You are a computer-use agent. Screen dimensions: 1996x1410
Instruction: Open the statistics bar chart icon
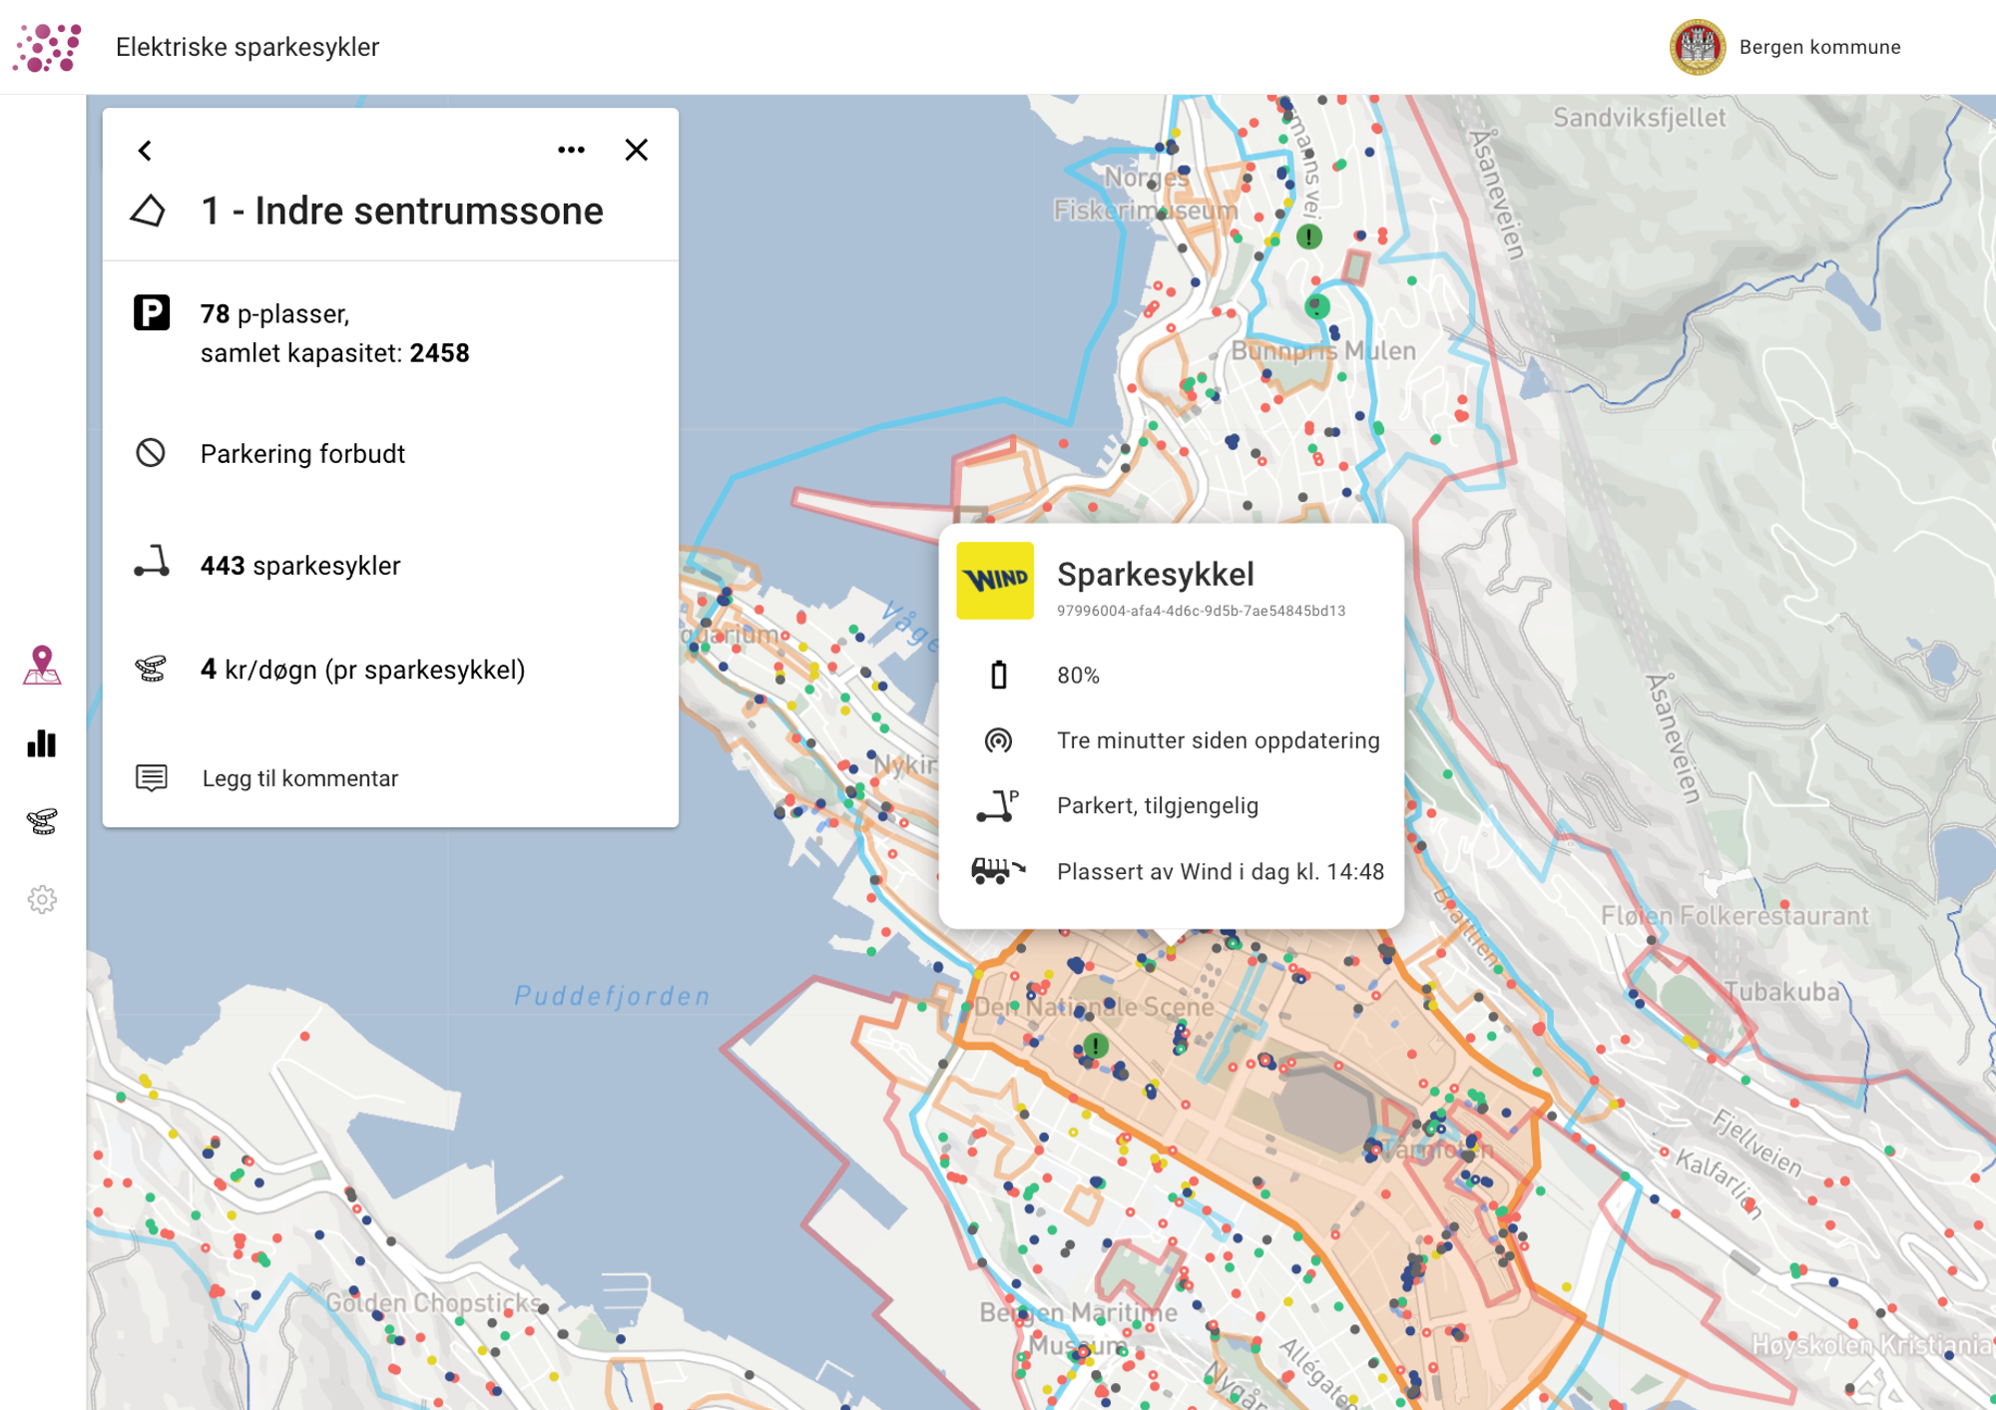[x=42, y=743]
